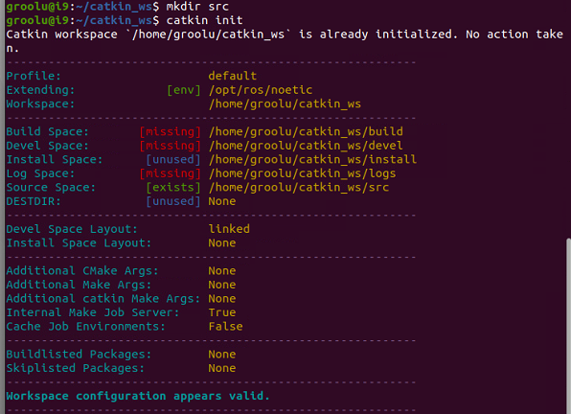The width and height of the screenshot is (571, 414).
Task: Click 'None' value of Install Space Layout
Action: click(x=221, y=242)
